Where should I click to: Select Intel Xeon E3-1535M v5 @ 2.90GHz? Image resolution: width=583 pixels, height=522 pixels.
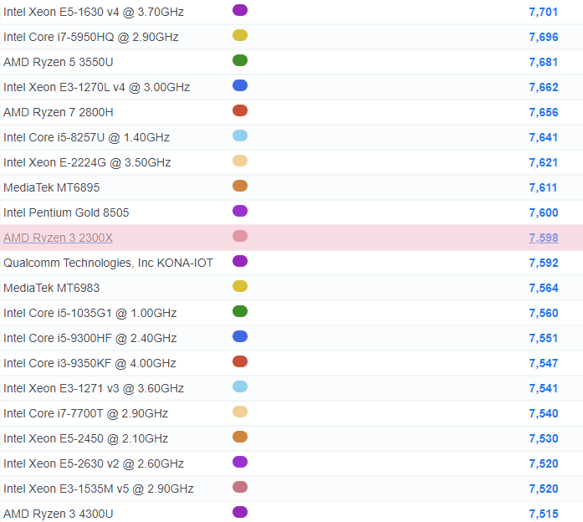[98, 489]
